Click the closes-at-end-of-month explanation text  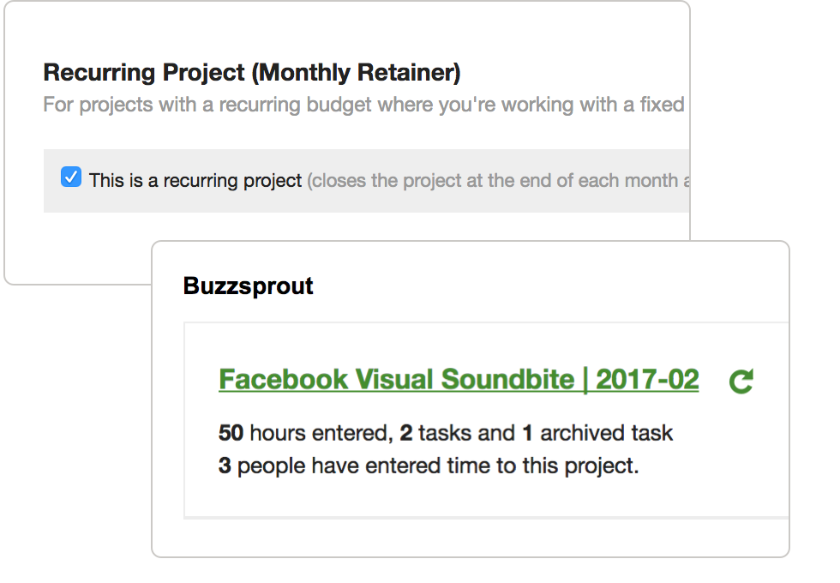497,180
